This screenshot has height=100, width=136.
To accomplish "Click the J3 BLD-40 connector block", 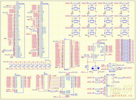I will (x=67, y=54).
